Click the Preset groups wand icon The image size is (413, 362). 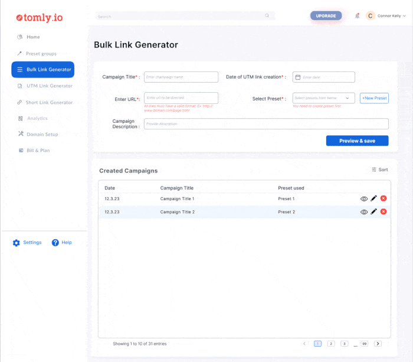coord(19,54)
